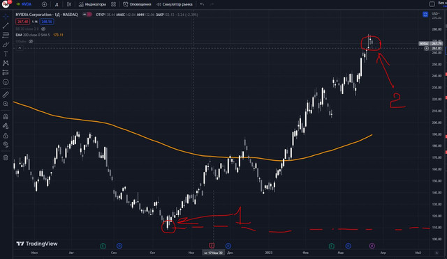Open the user profile avatar menu
Screen dimensions: 447x259
pyautogui.click(x=6, y=4)
